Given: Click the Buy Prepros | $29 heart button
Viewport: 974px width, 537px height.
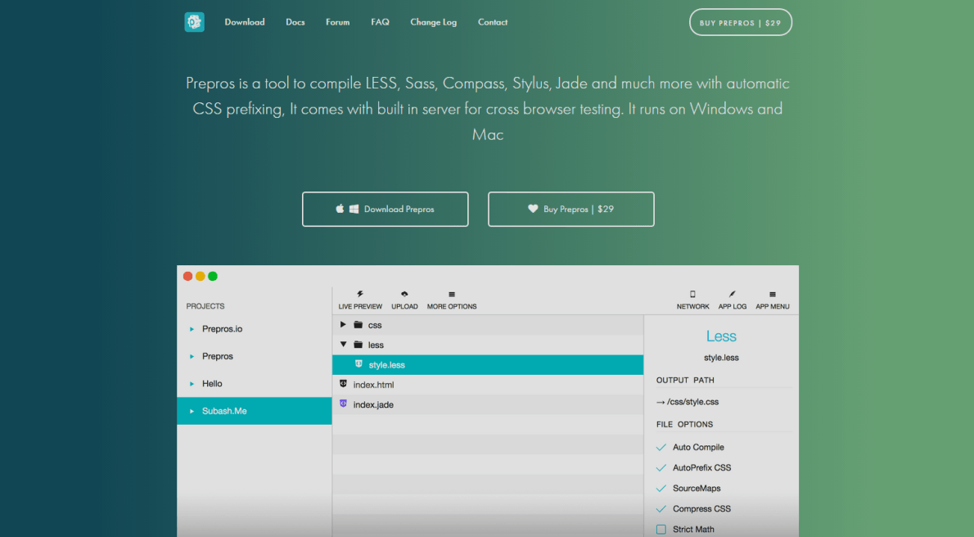Looking at the screenshot, I should click(x=570, y=209).
